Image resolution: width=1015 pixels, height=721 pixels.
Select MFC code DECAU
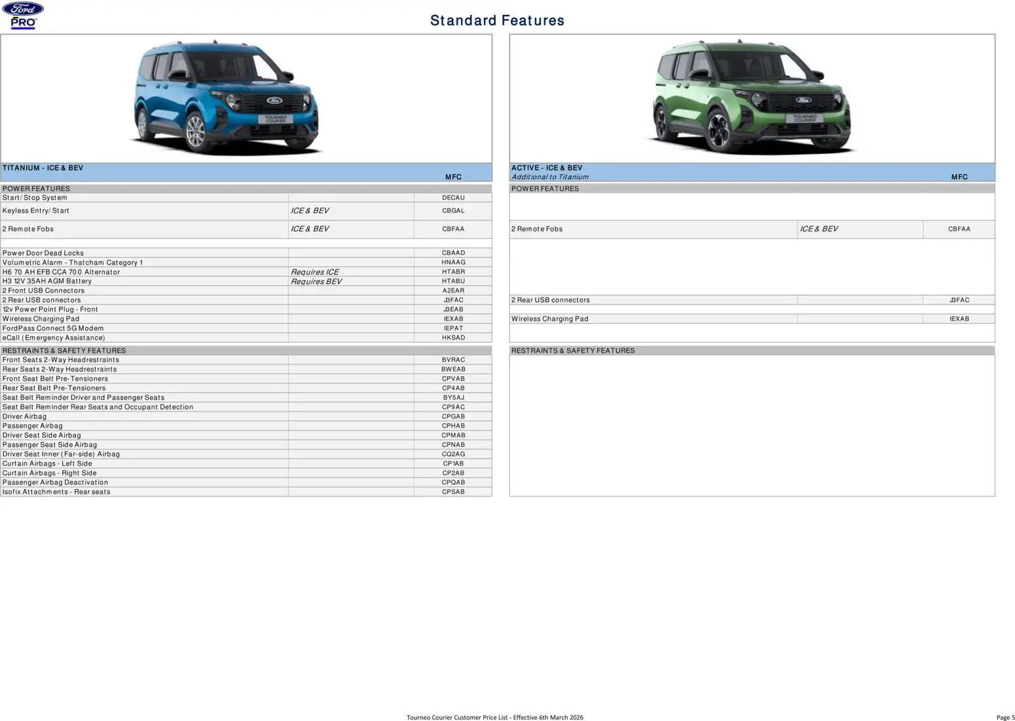tap(453, 198)
